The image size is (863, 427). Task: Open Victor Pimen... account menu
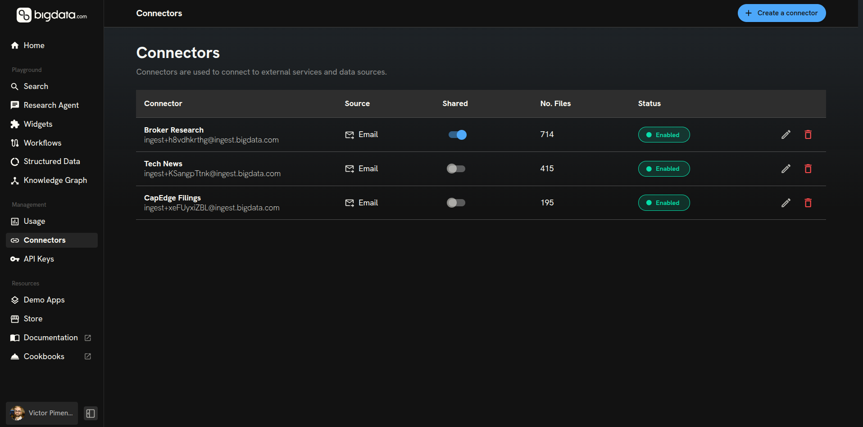click(x=42, y=413)
